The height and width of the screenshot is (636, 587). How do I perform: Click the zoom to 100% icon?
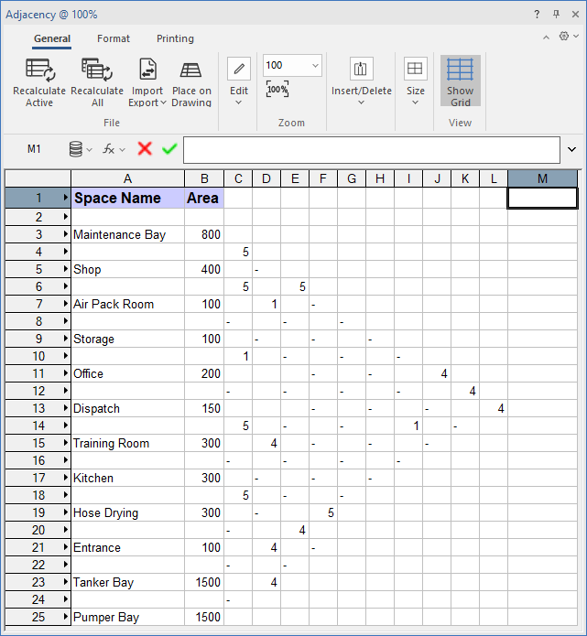pyautogui.click(x=277, y=90)
